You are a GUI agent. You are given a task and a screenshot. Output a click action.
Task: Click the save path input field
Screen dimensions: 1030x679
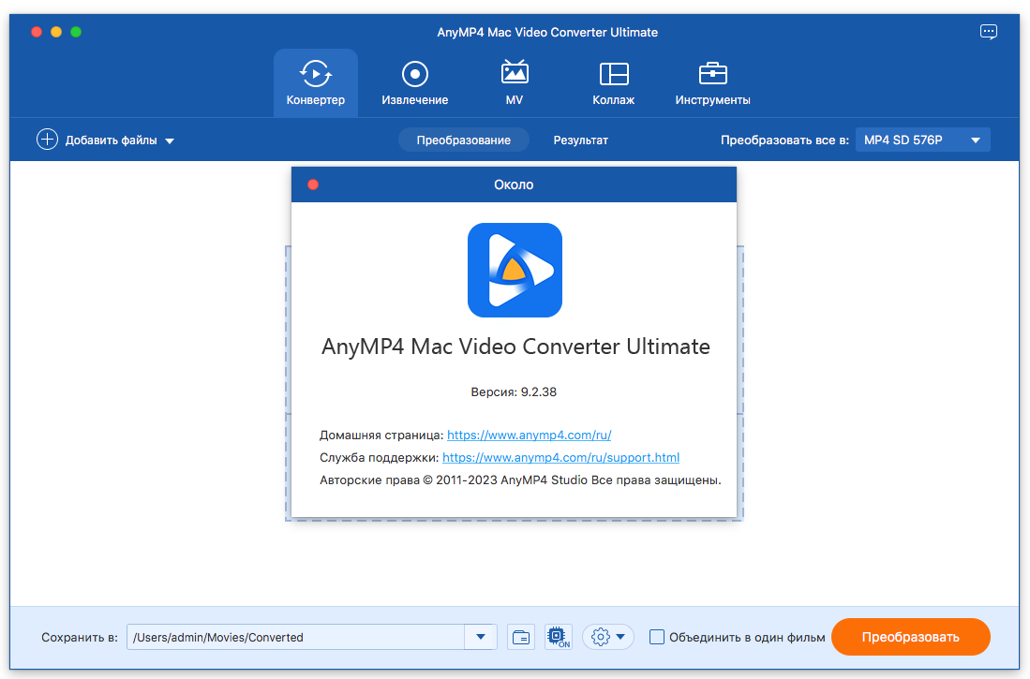295,637
